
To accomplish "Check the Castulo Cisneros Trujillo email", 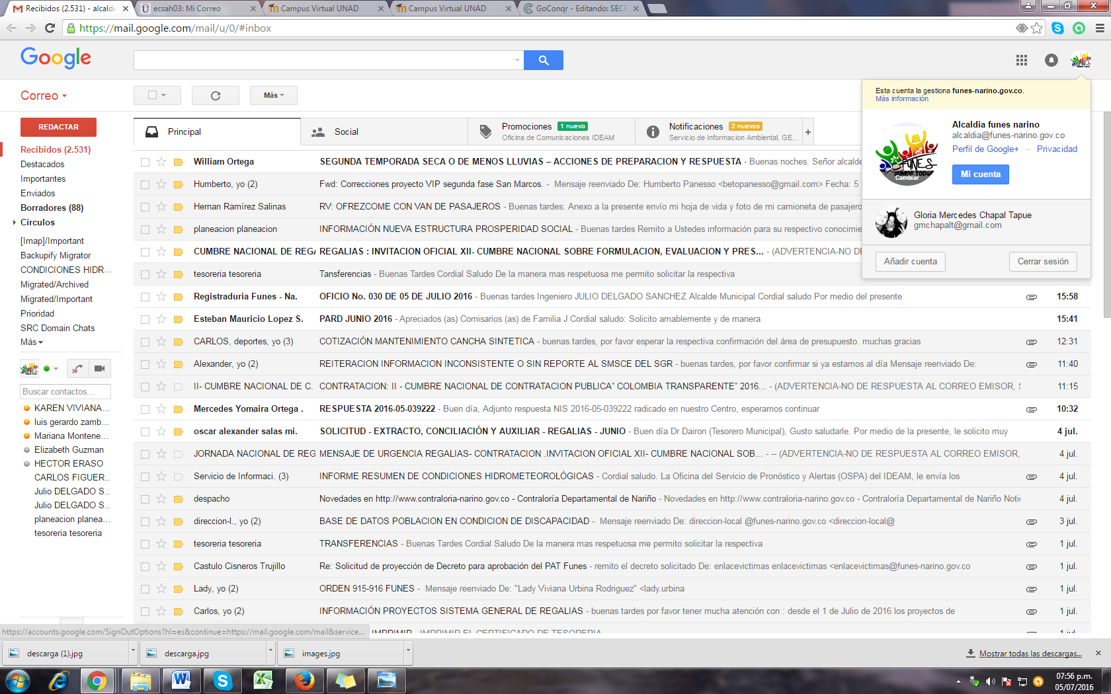I will tap(145, 566).
